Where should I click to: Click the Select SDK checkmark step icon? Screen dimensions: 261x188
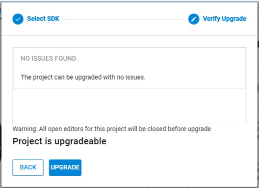pos(18,19)
